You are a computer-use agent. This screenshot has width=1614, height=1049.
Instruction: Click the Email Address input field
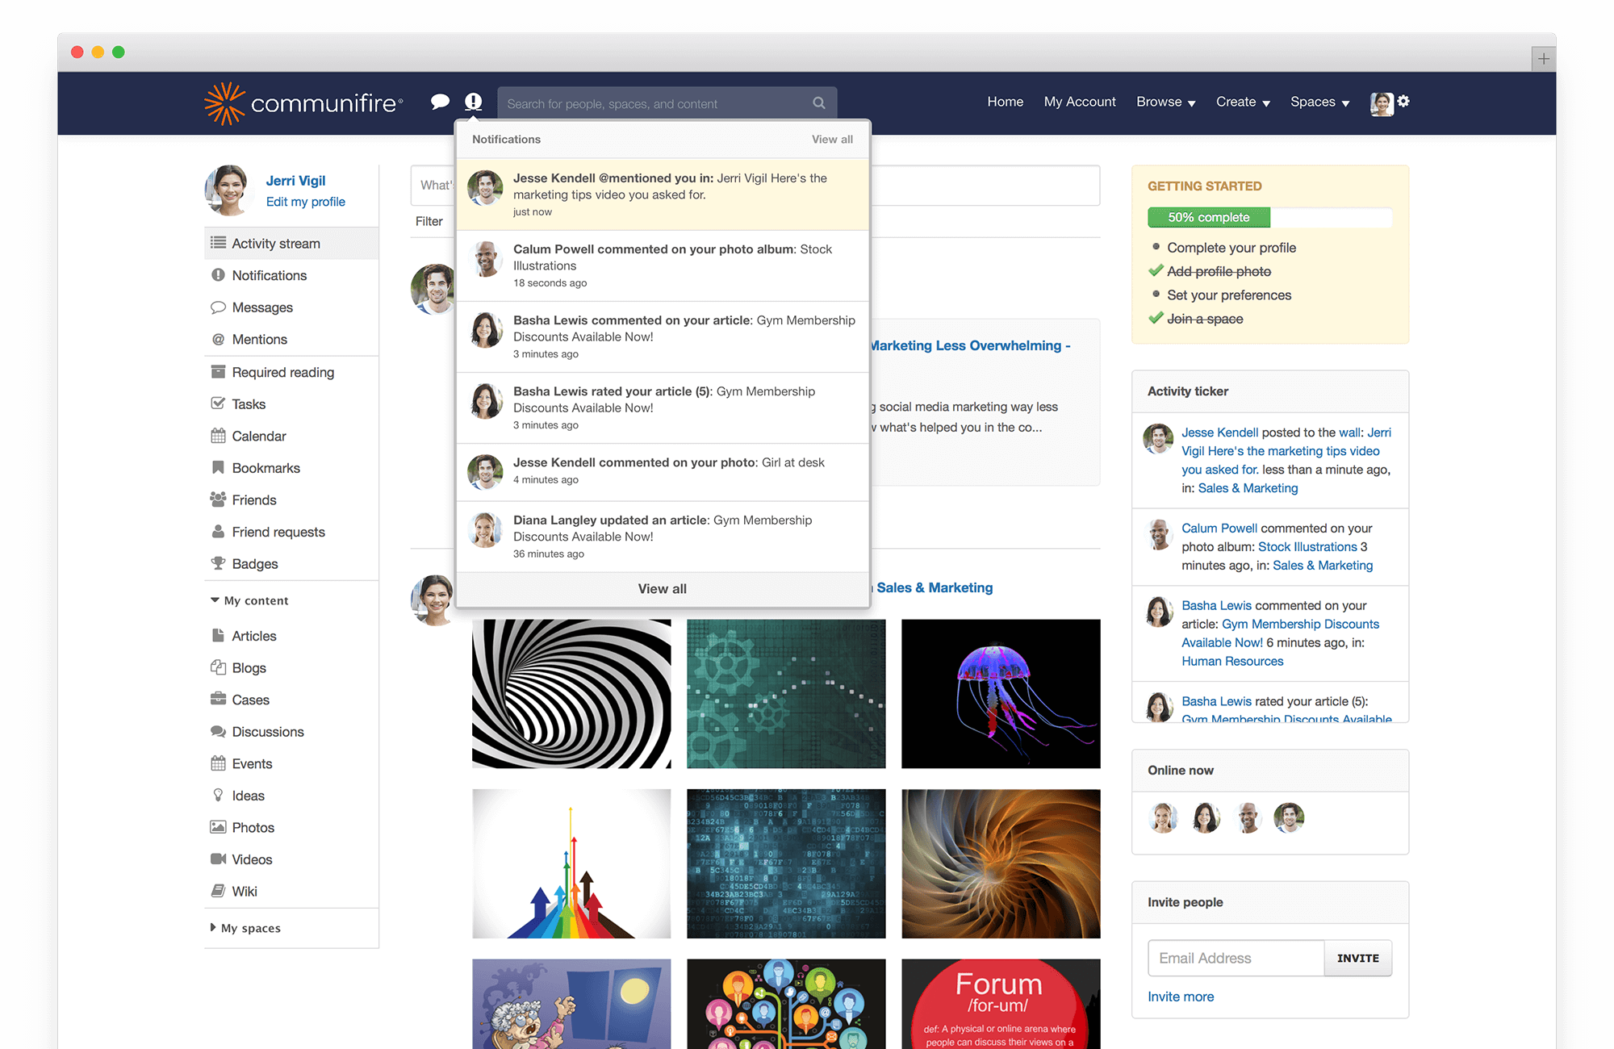[x=1235, y=958]
